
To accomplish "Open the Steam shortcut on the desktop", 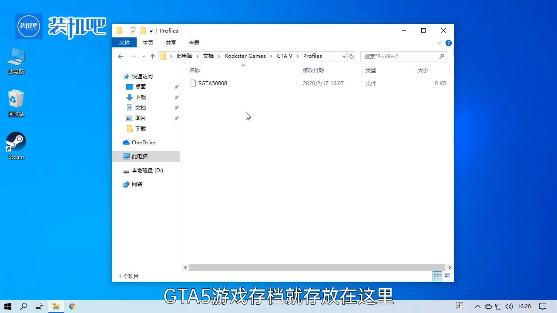I will pyautogui.click(x=16, y=142).
